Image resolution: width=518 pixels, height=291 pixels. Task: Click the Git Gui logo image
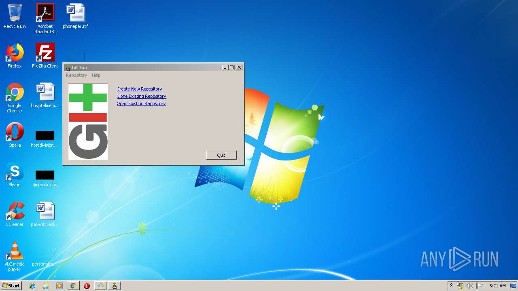(x=88, y=121)
